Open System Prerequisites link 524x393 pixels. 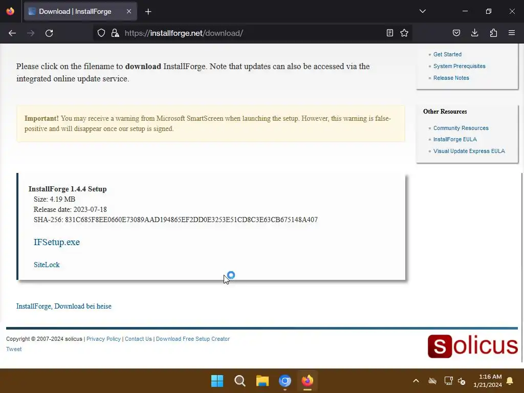click(x=460, y=66)
